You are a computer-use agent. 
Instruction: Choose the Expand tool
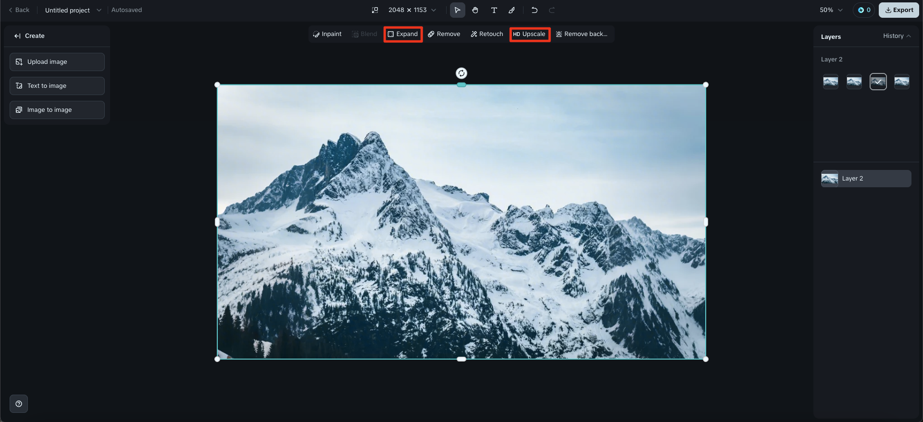click(403, 34)
